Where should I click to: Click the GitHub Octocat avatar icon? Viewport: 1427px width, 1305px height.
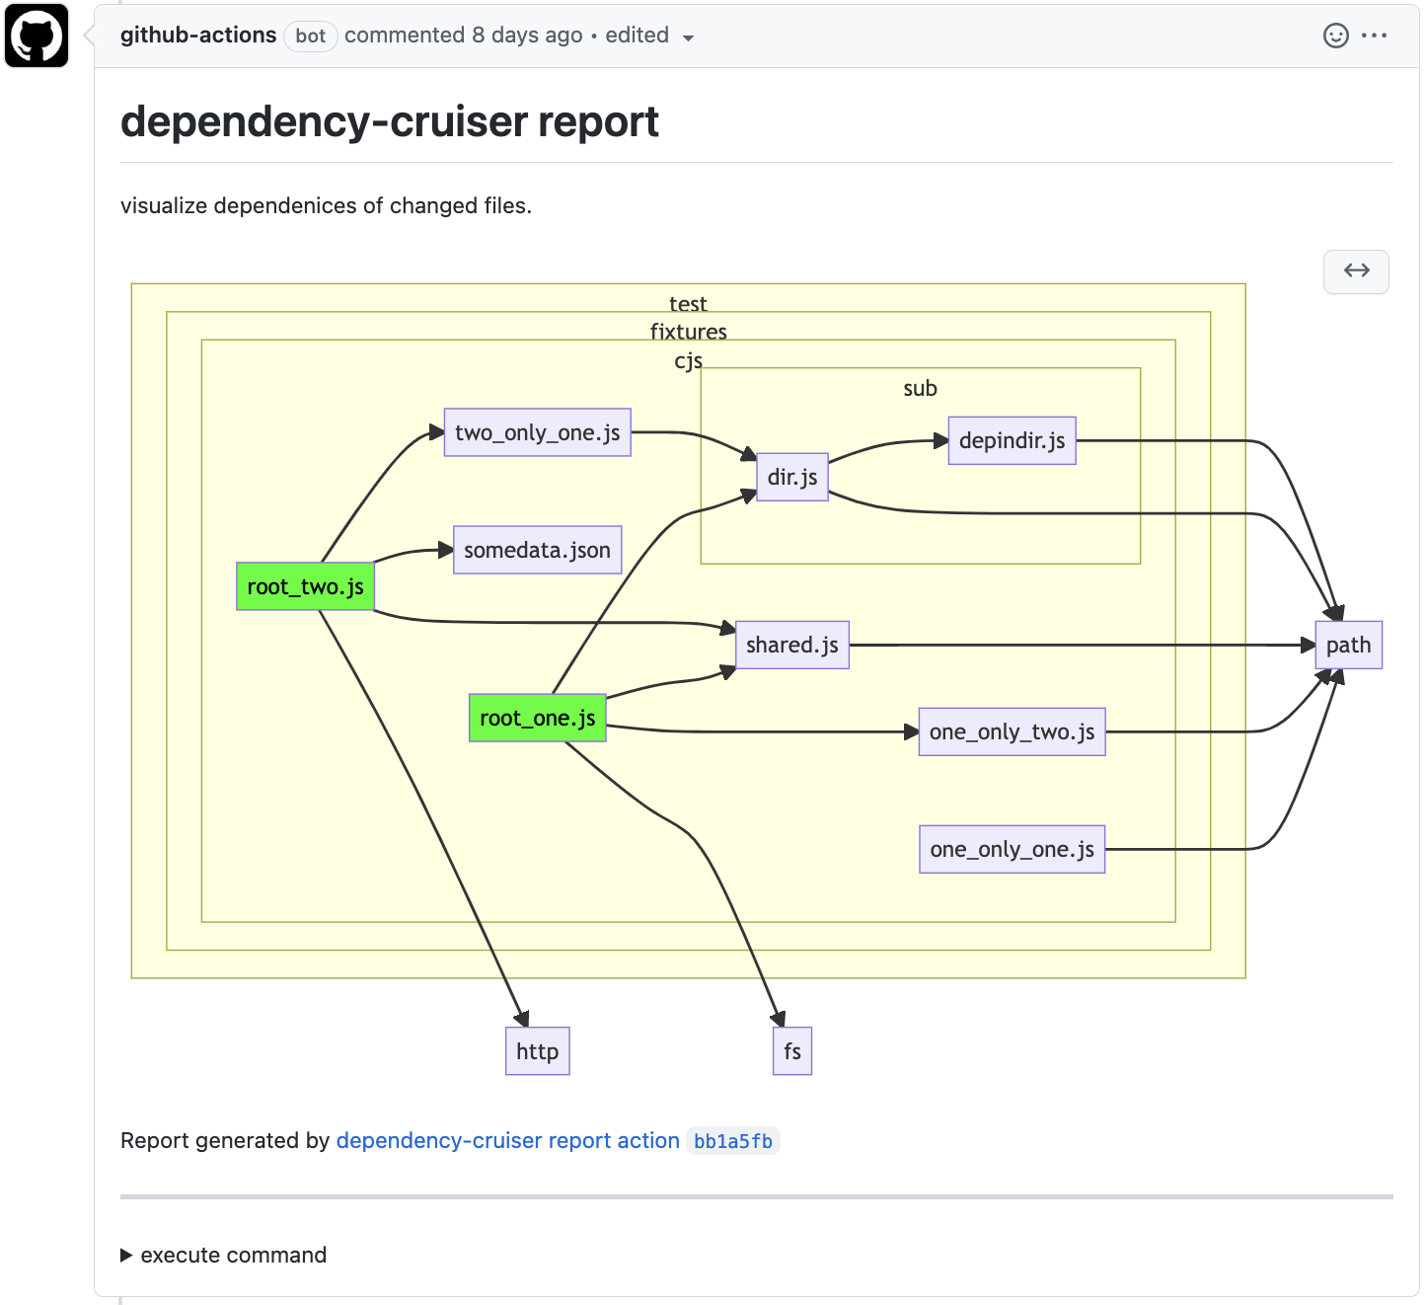pos(37,36)
